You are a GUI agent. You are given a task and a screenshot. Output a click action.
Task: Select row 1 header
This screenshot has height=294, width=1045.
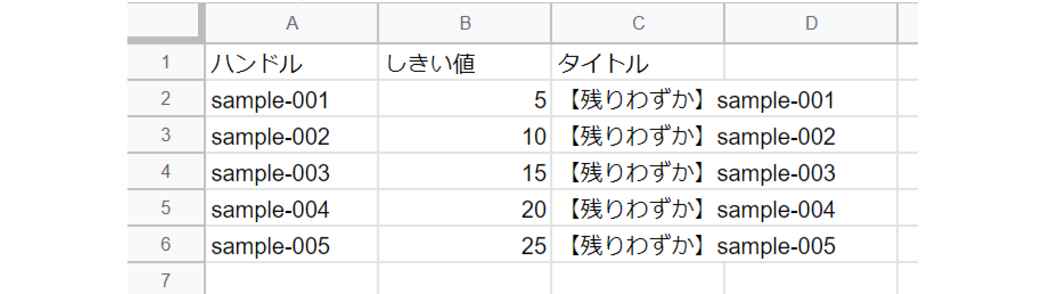point(165,62)
